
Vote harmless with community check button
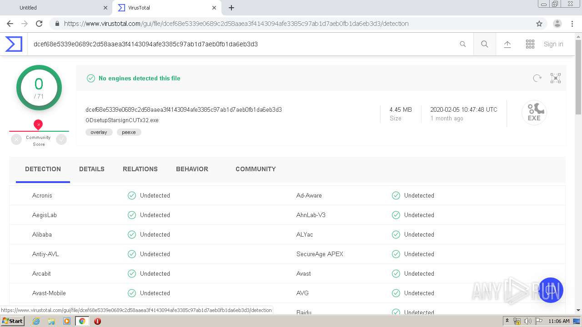point(61,140)
